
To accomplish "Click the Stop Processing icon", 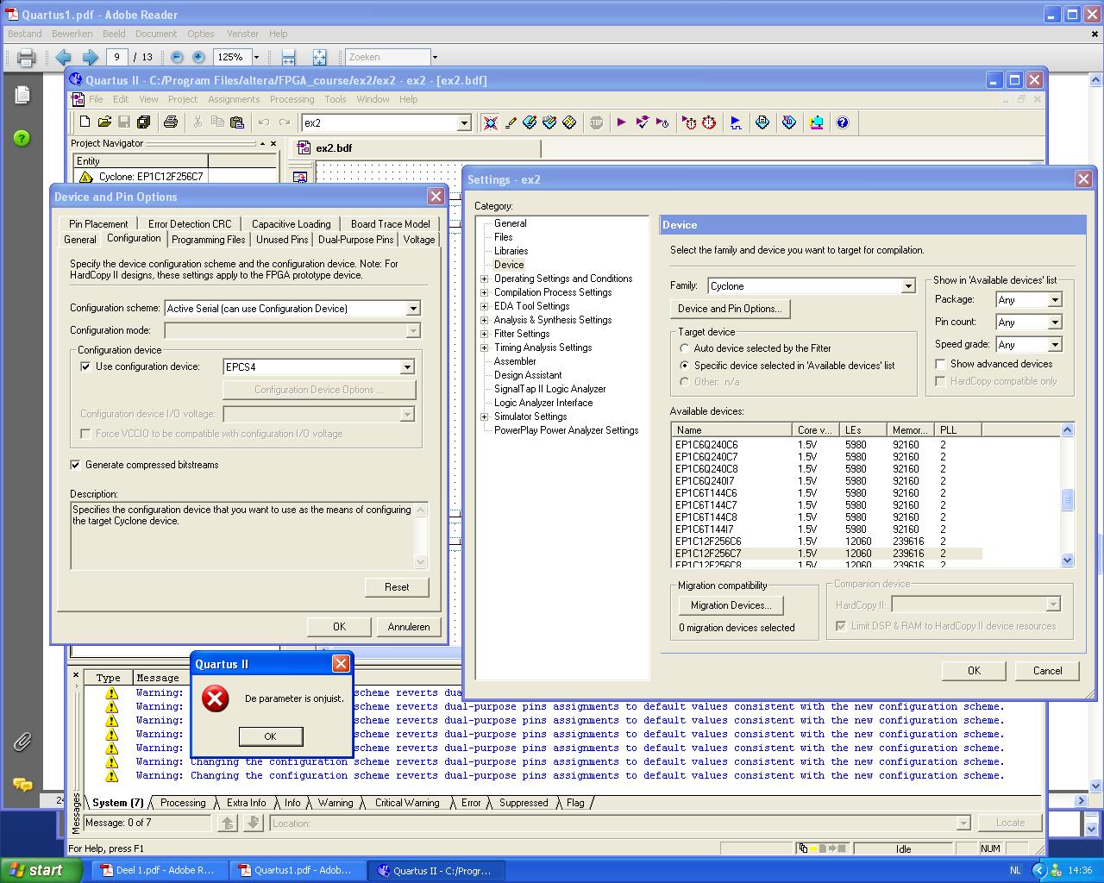I will pyautogui.click(x=596, y=122).
